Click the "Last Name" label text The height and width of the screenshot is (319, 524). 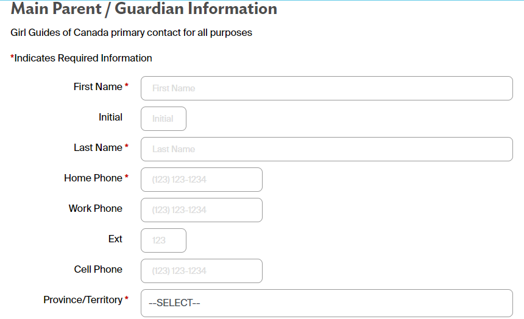(97, 148)
